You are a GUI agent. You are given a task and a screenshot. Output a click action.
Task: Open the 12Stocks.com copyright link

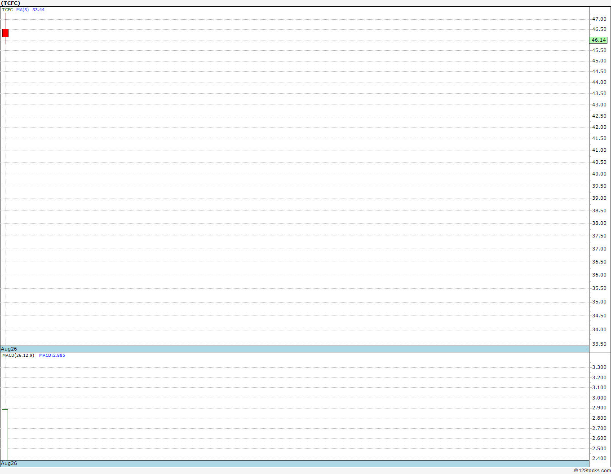point(592,470)
